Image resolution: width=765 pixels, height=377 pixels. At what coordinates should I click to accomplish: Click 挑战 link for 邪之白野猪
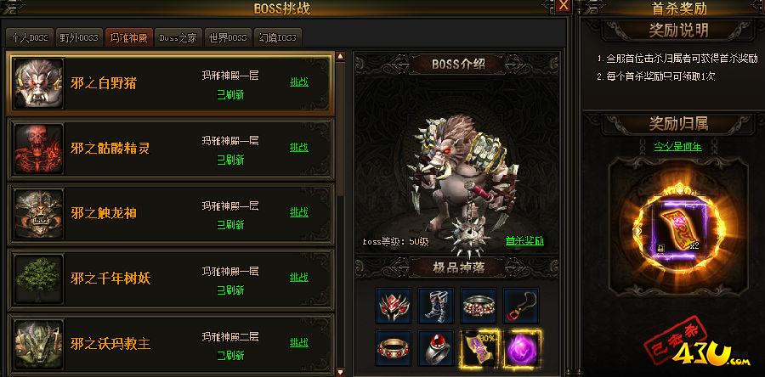(x=299, y=82)
